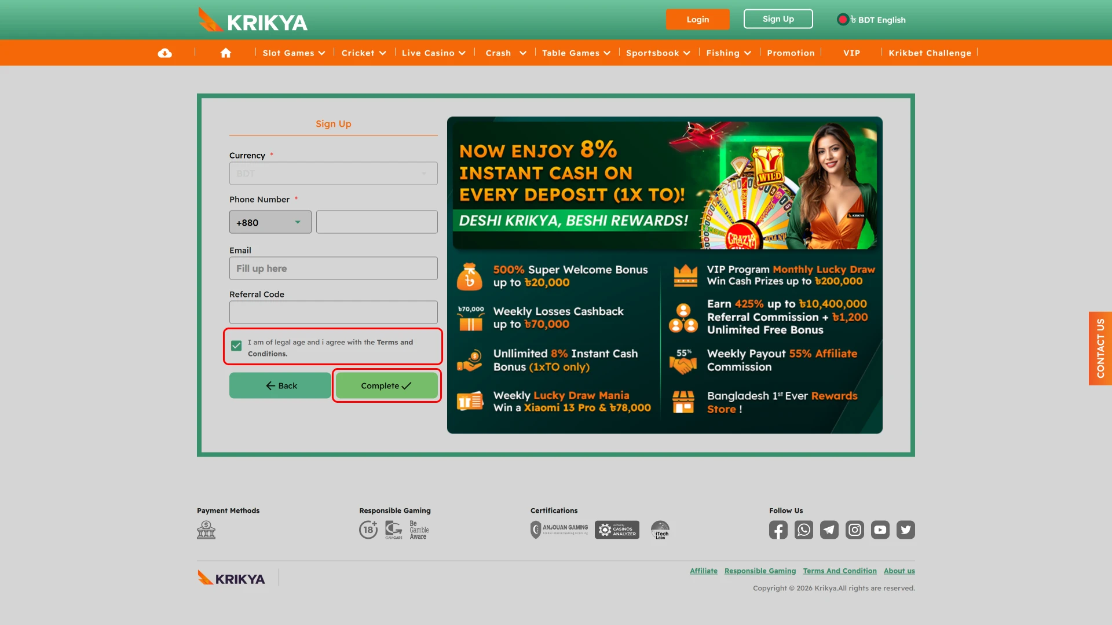This screenshot has width=1112, height=625.
Task: Click the app download cloud icon
Action: tap(165, 53)
